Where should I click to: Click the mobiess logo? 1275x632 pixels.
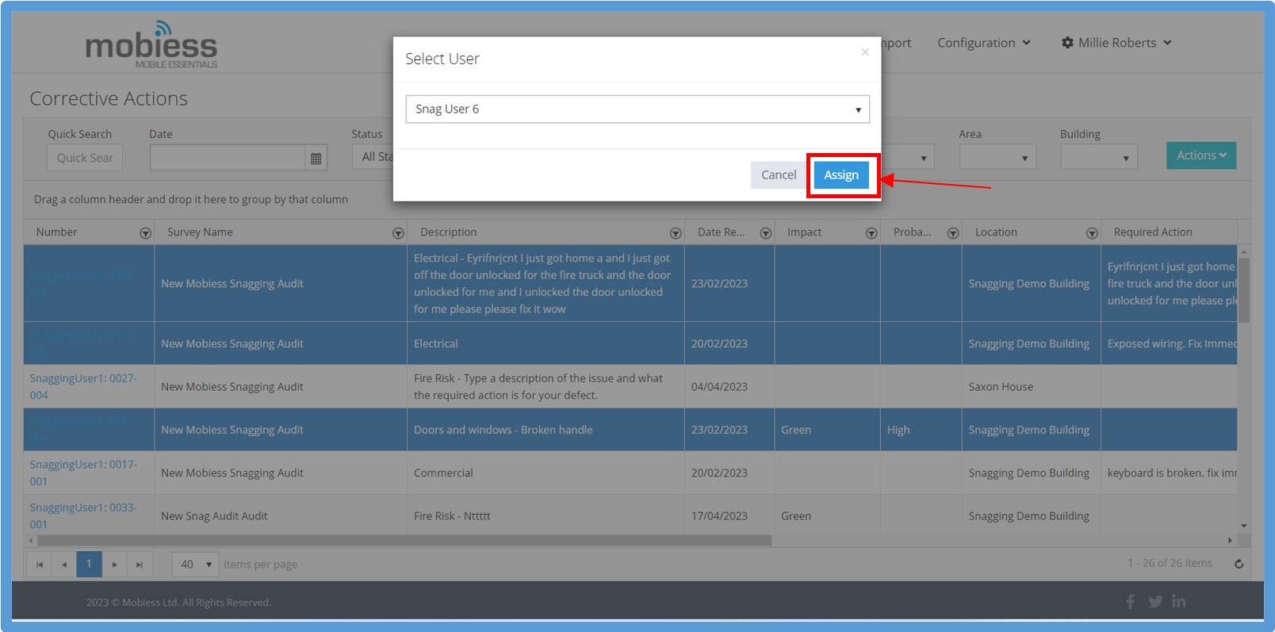[x=151, y=45]
